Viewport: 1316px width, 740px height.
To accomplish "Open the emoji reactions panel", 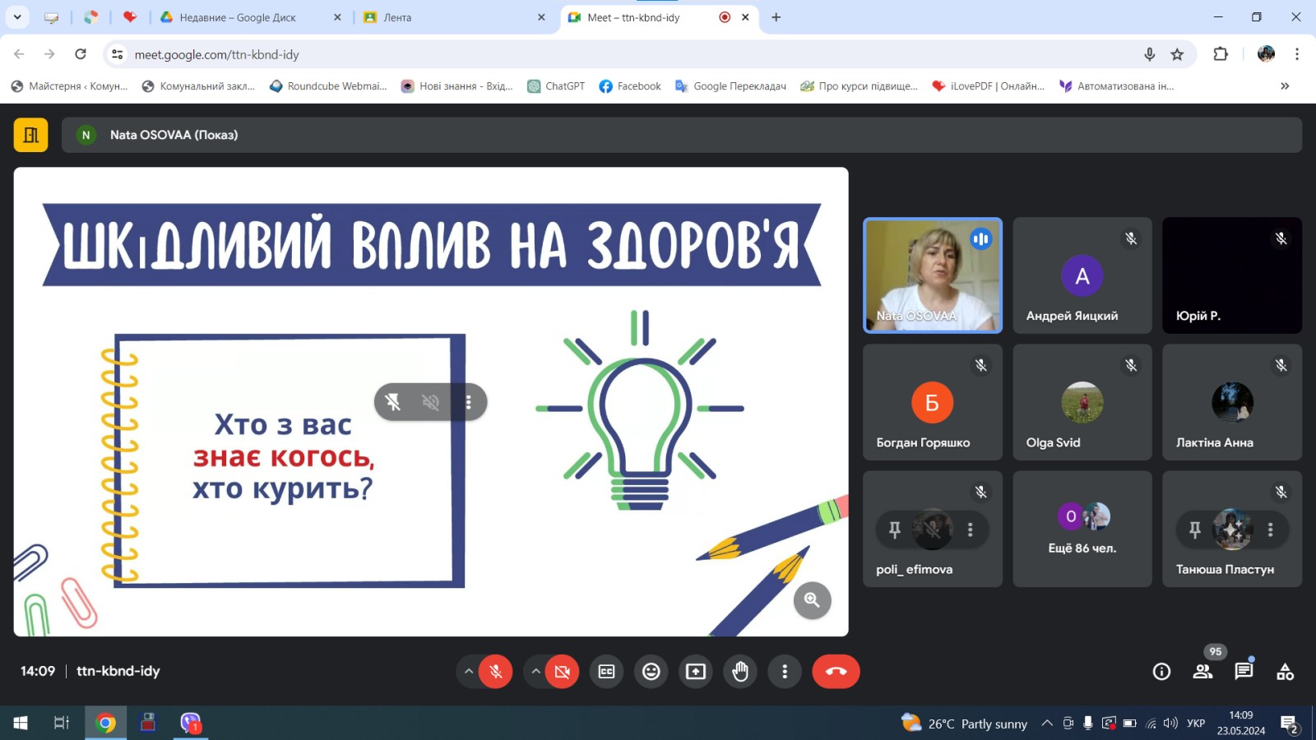I will point(651,672).
